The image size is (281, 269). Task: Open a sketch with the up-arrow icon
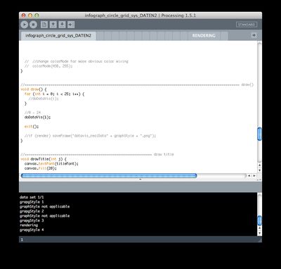[x=53, y=25]
